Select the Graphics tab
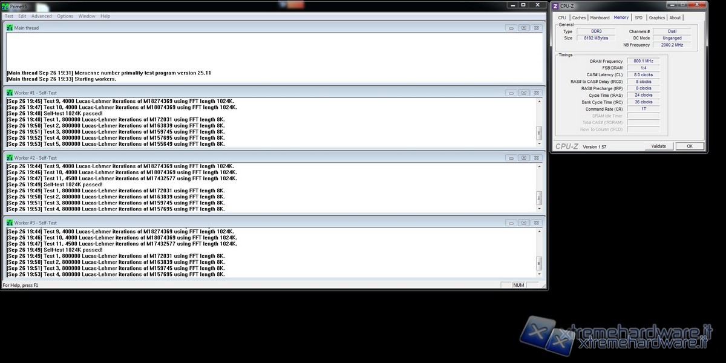The height and width of the screenshot is (363, 726). (x=656, y=18)
